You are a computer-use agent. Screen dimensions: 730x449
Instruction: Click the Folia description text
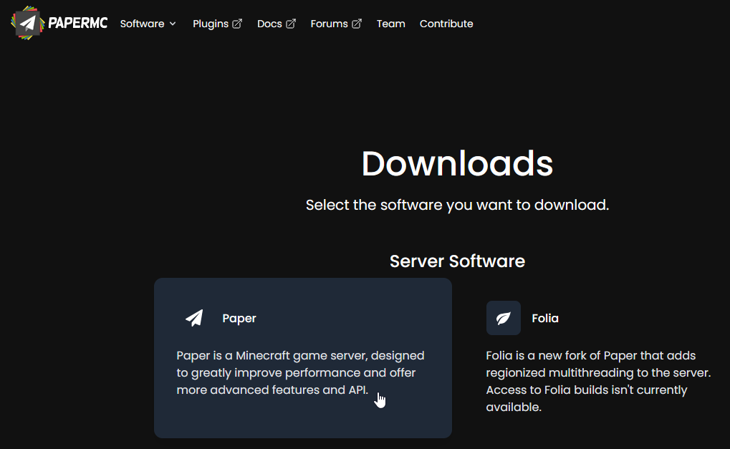pos(598,381)
